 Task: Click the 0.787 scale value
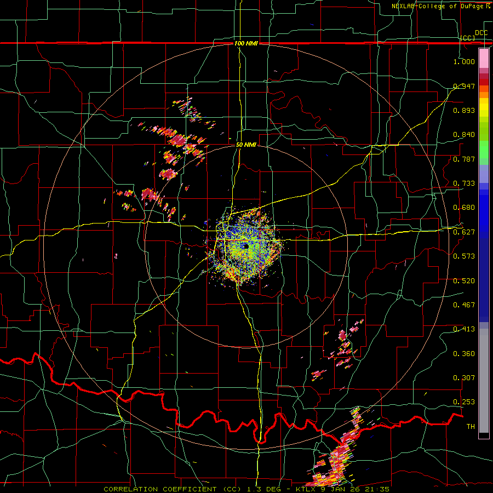click(x=464, y=159)
